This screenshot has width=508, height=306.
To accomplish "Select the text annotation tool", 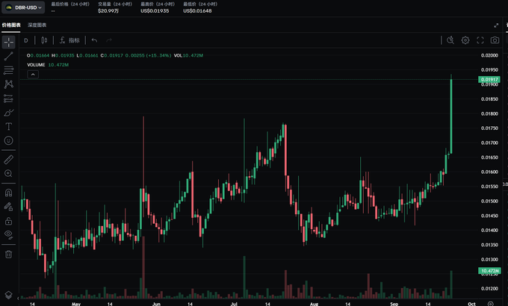I will (x=9, y=126).
